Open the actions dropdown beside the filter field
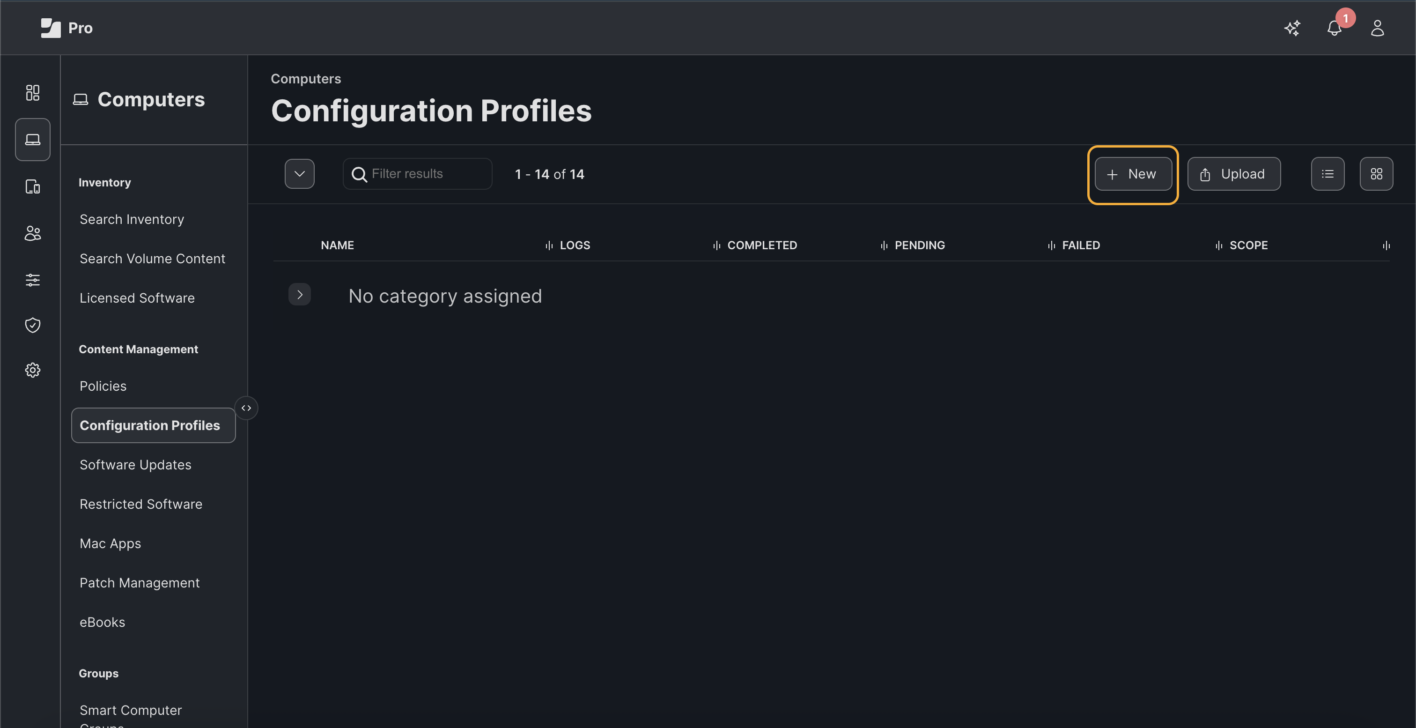 coord(300,174)
